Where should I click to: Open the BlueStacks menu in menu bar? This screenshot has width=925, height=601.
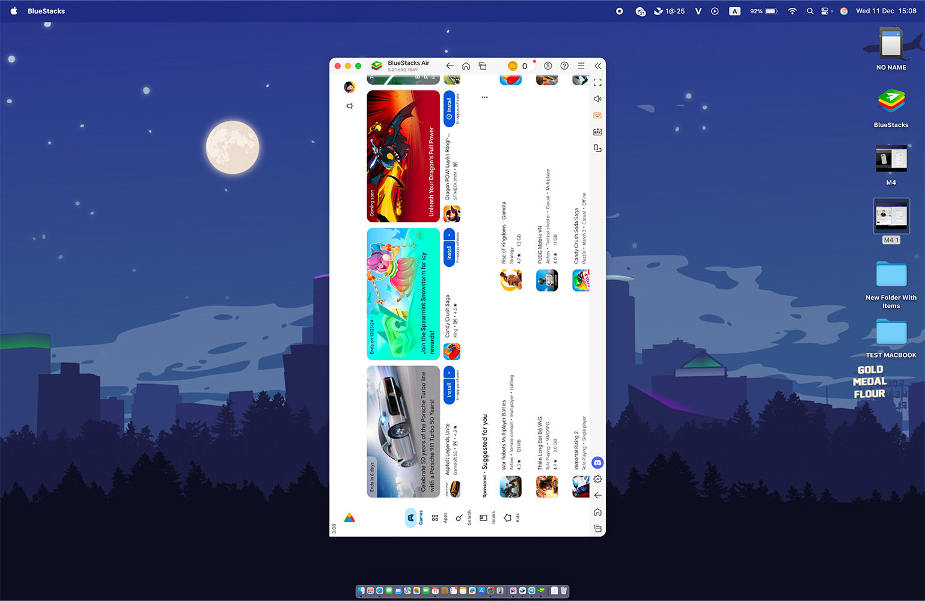click(46, 11)
